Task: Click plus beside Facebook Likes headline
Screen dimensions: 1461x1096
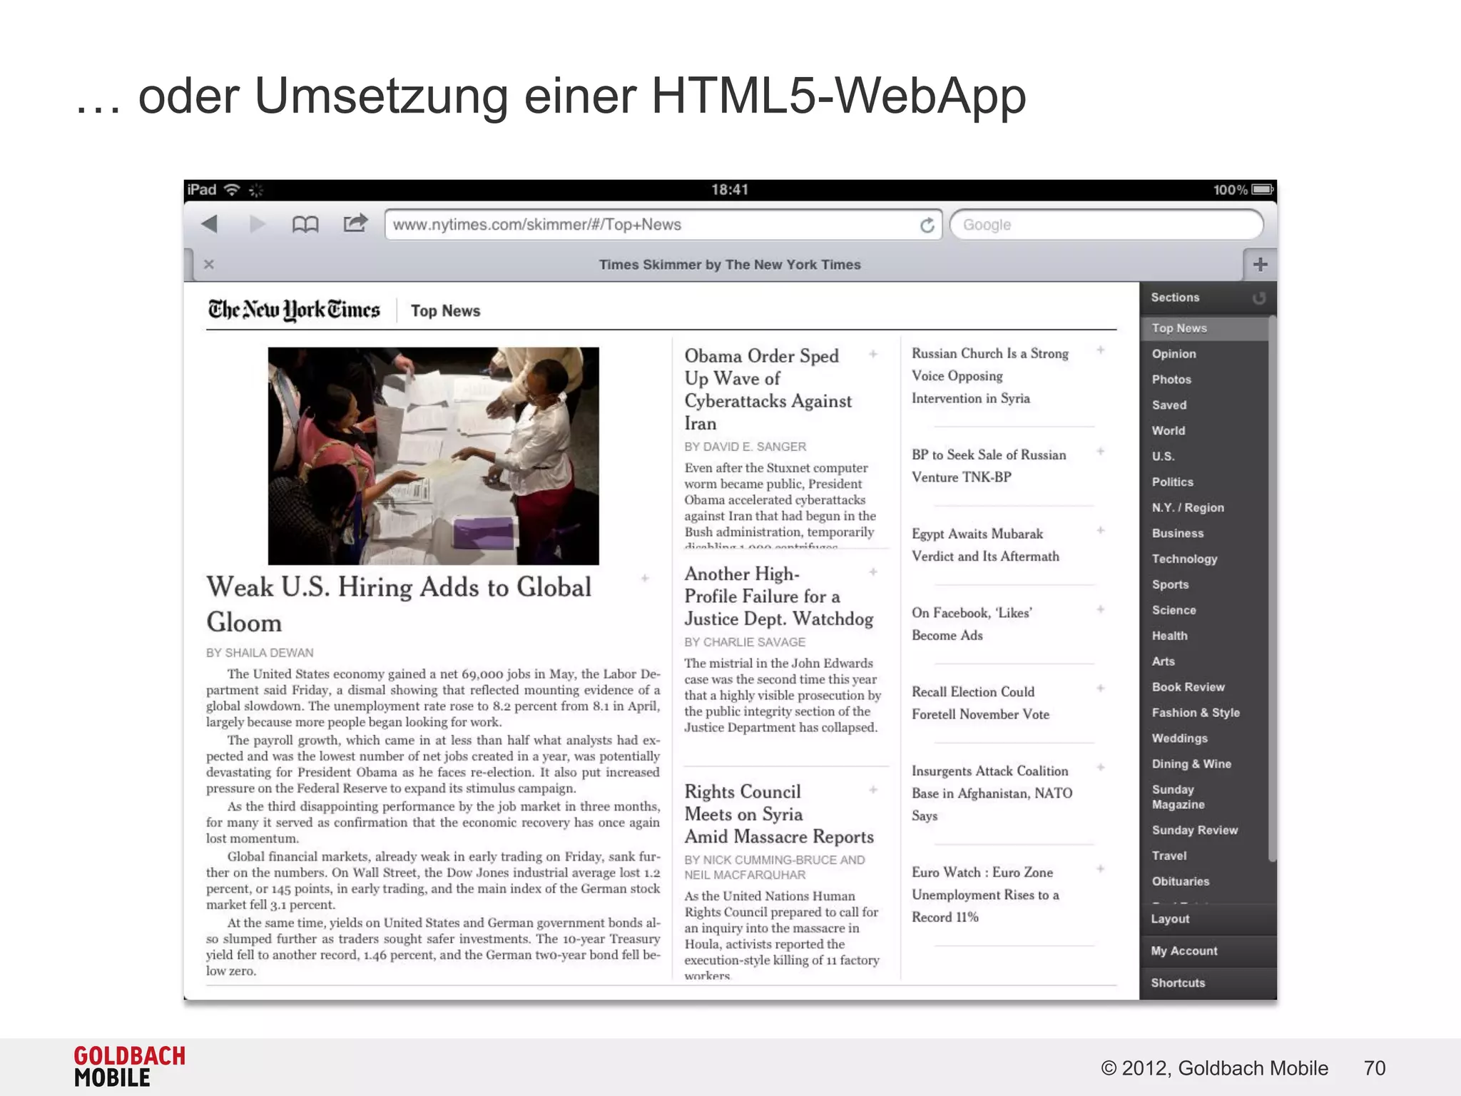Action: tap(1101, 610)
